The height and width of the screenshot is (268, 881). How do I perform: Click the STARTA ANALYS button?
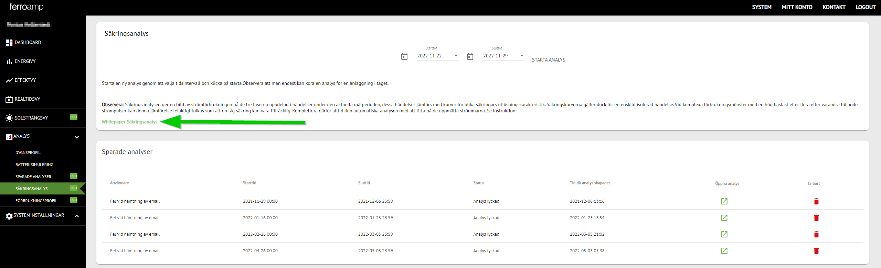(x=549, y=60)
